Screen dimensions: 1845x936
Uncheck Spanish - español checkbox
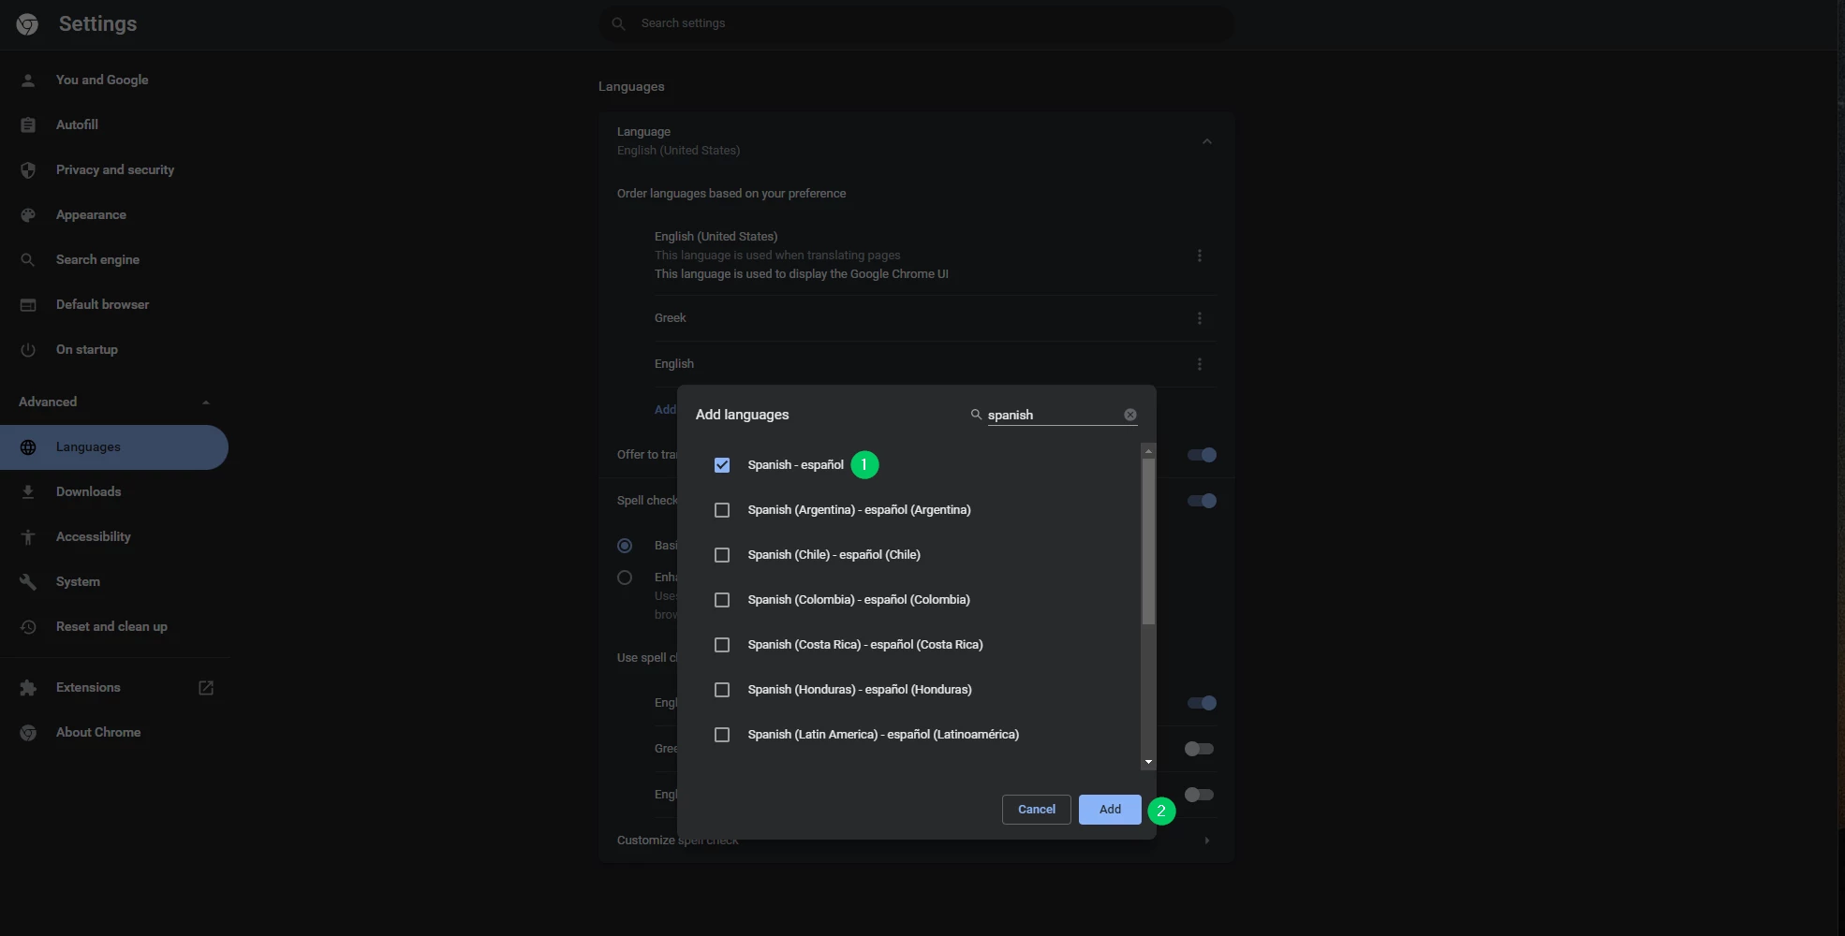[722, 465]
